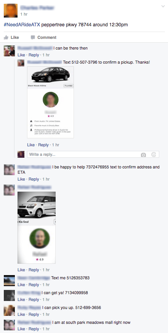
Task: Open the Black Nissan Altima driver card image
Action: (x=51, y=102)
